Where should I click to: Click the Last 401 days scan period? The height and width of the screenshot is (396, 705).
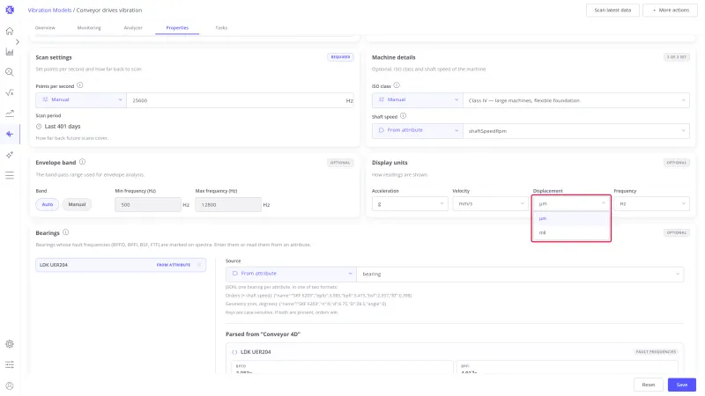tap(63, 127)
